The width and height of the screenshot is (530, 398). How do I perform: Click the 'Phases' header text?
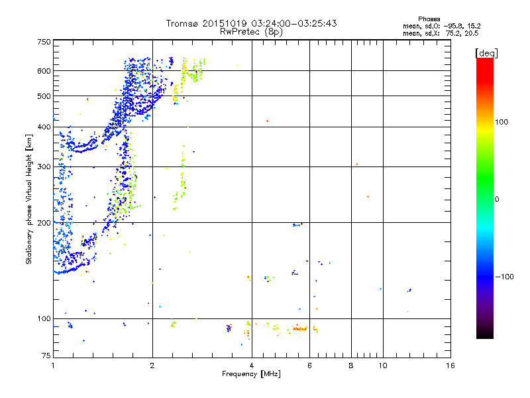click(429, 19)
